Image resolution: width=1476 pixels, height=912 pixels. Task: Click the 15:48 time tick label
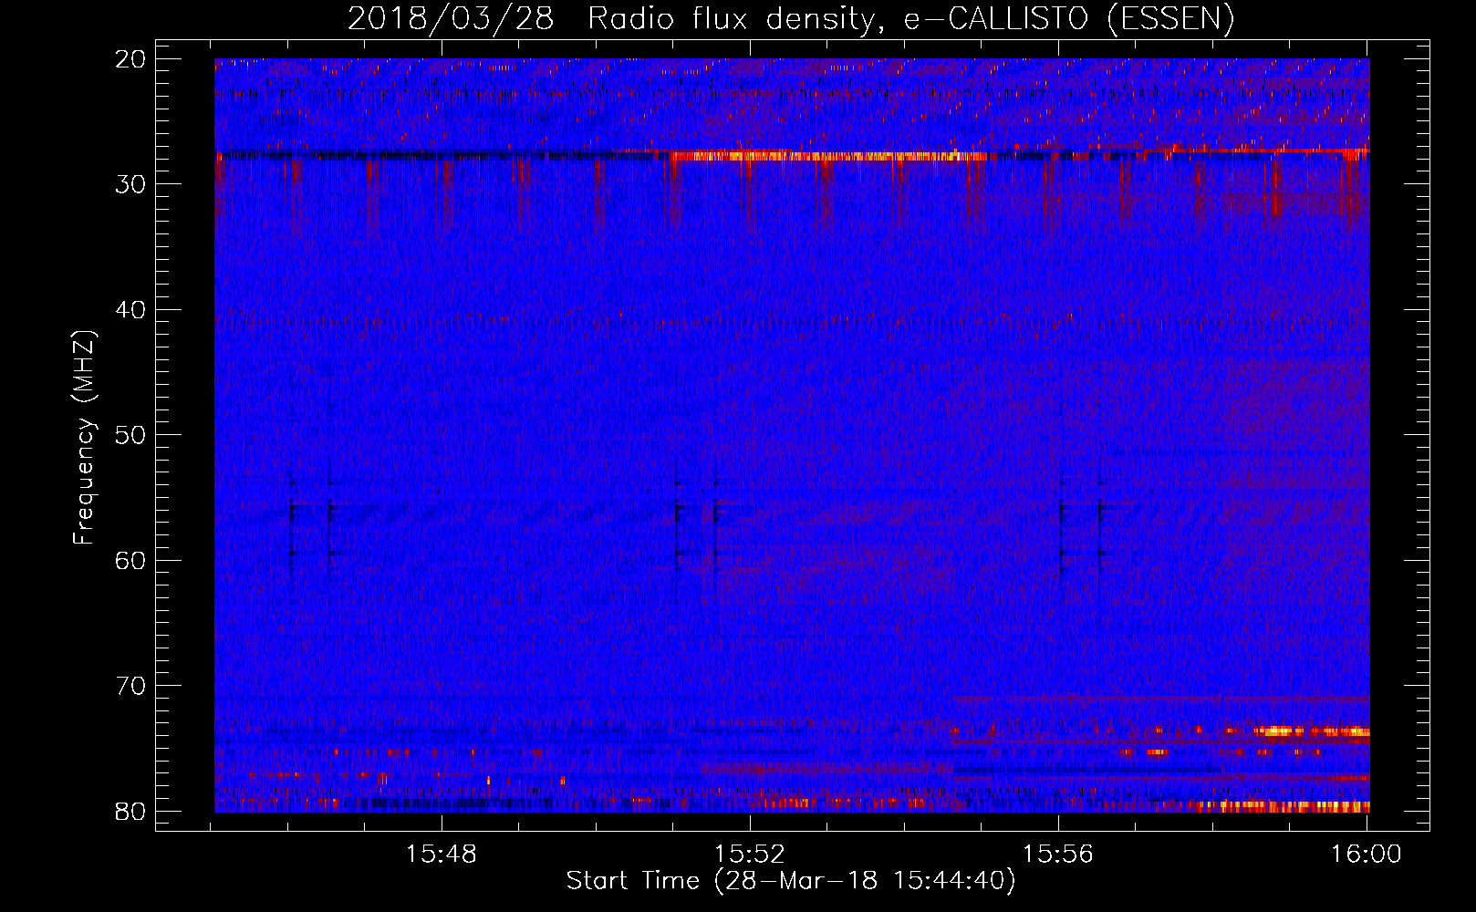(x=442, y=854)
